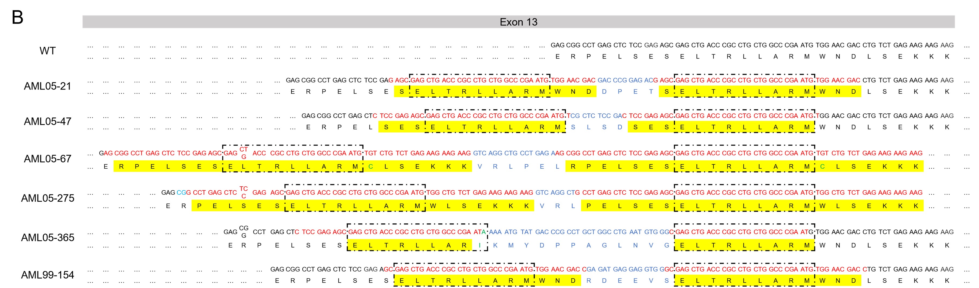Select the WT row label

[x=47, y=51]
